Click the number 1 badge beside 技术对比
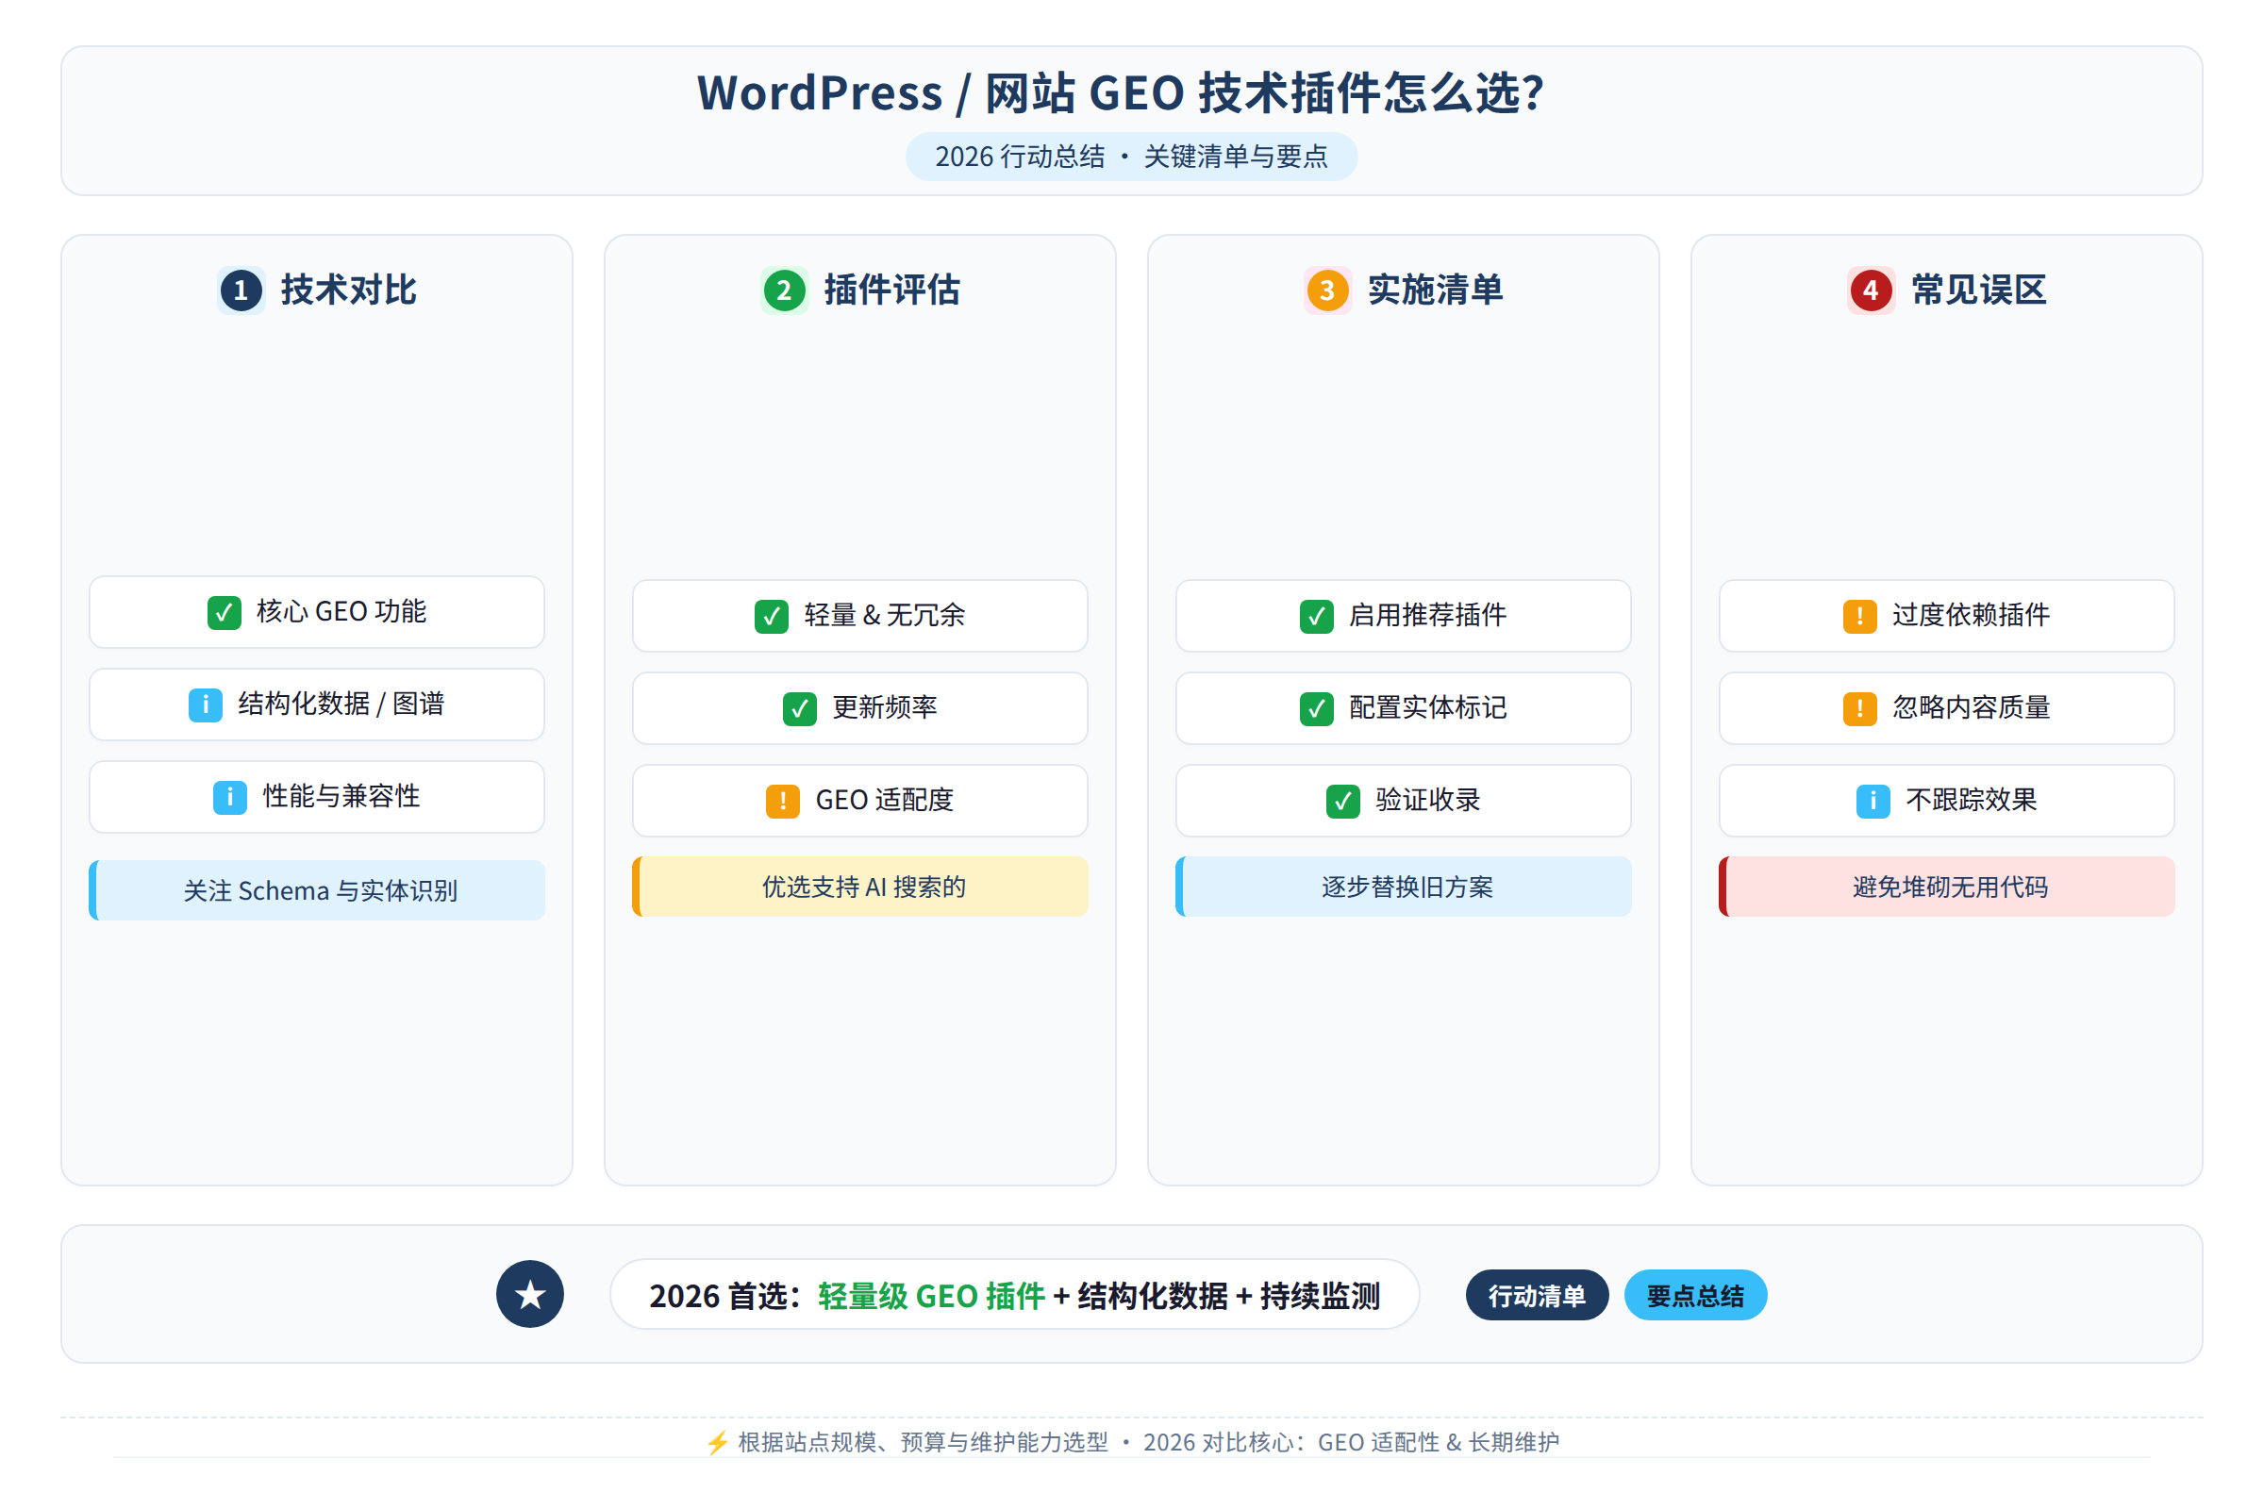This screenshot has height=1509, width=2264. click(x=241, y=290)
